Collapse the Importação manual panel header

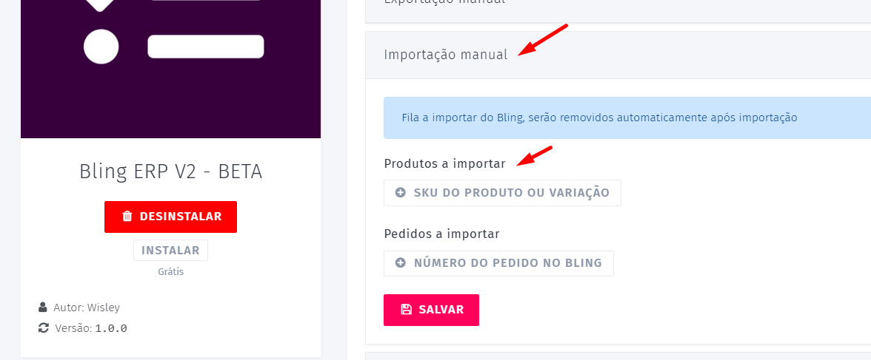446,55
